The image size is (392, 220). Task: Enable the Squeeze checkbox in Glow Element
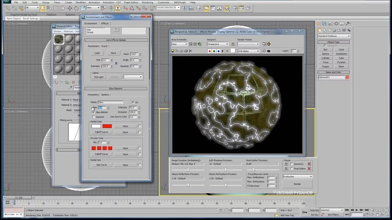94,117
